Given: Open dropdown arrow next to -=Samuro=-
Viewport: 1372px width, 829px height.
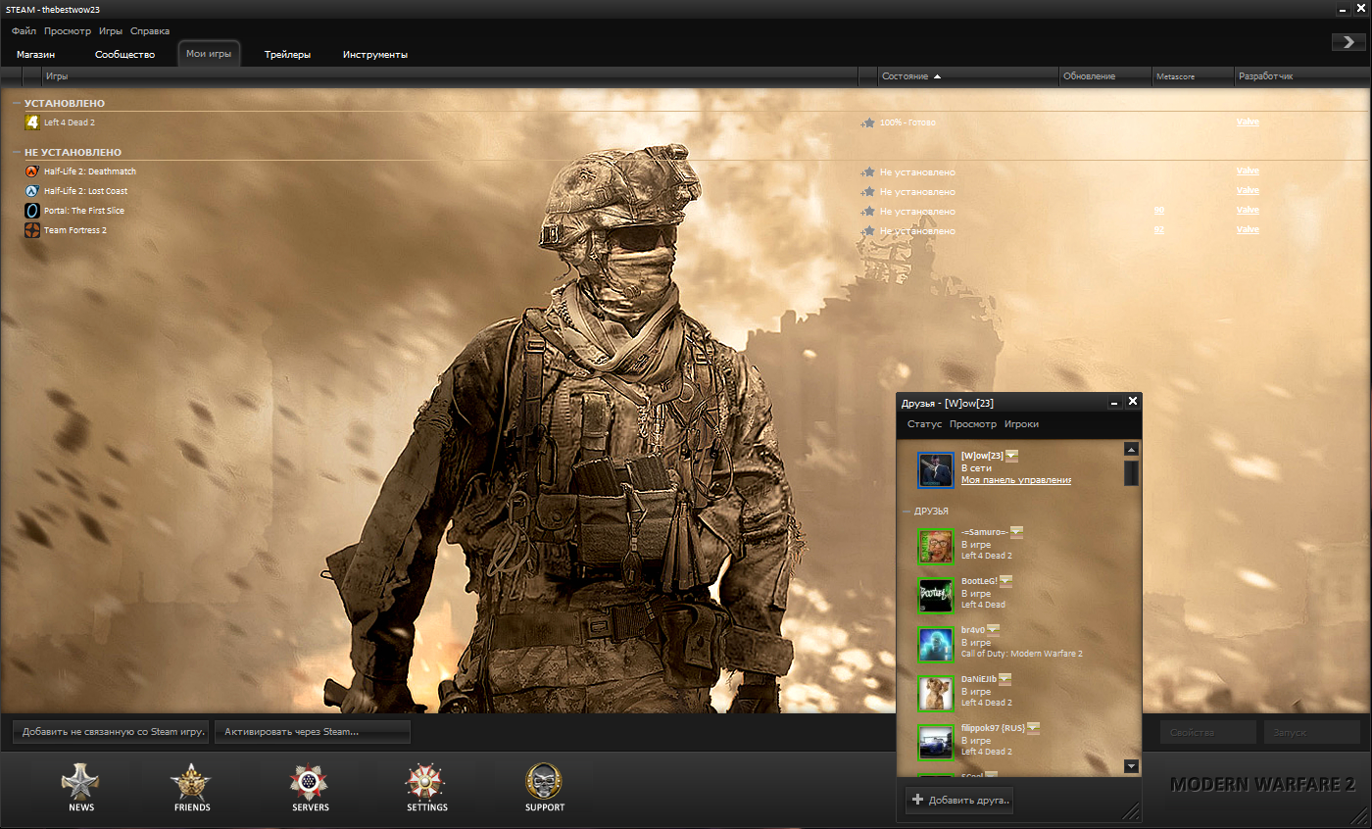Looking at the screenshot, I should (x=1016, y=531).
